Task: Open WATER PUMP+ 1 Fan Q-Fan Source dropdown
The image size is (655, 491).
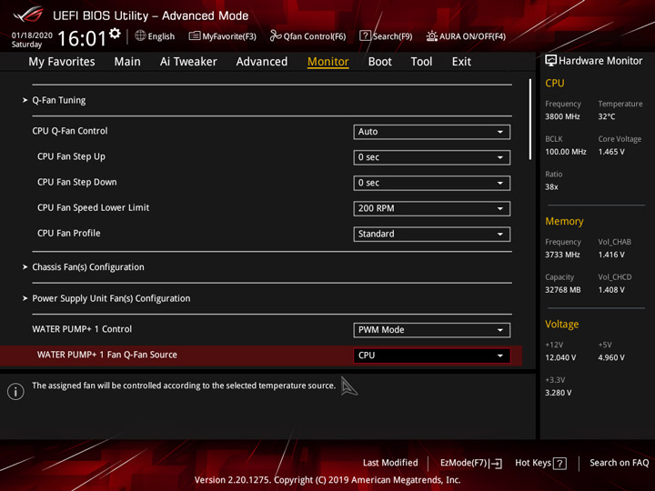Action: click(431, 356)
